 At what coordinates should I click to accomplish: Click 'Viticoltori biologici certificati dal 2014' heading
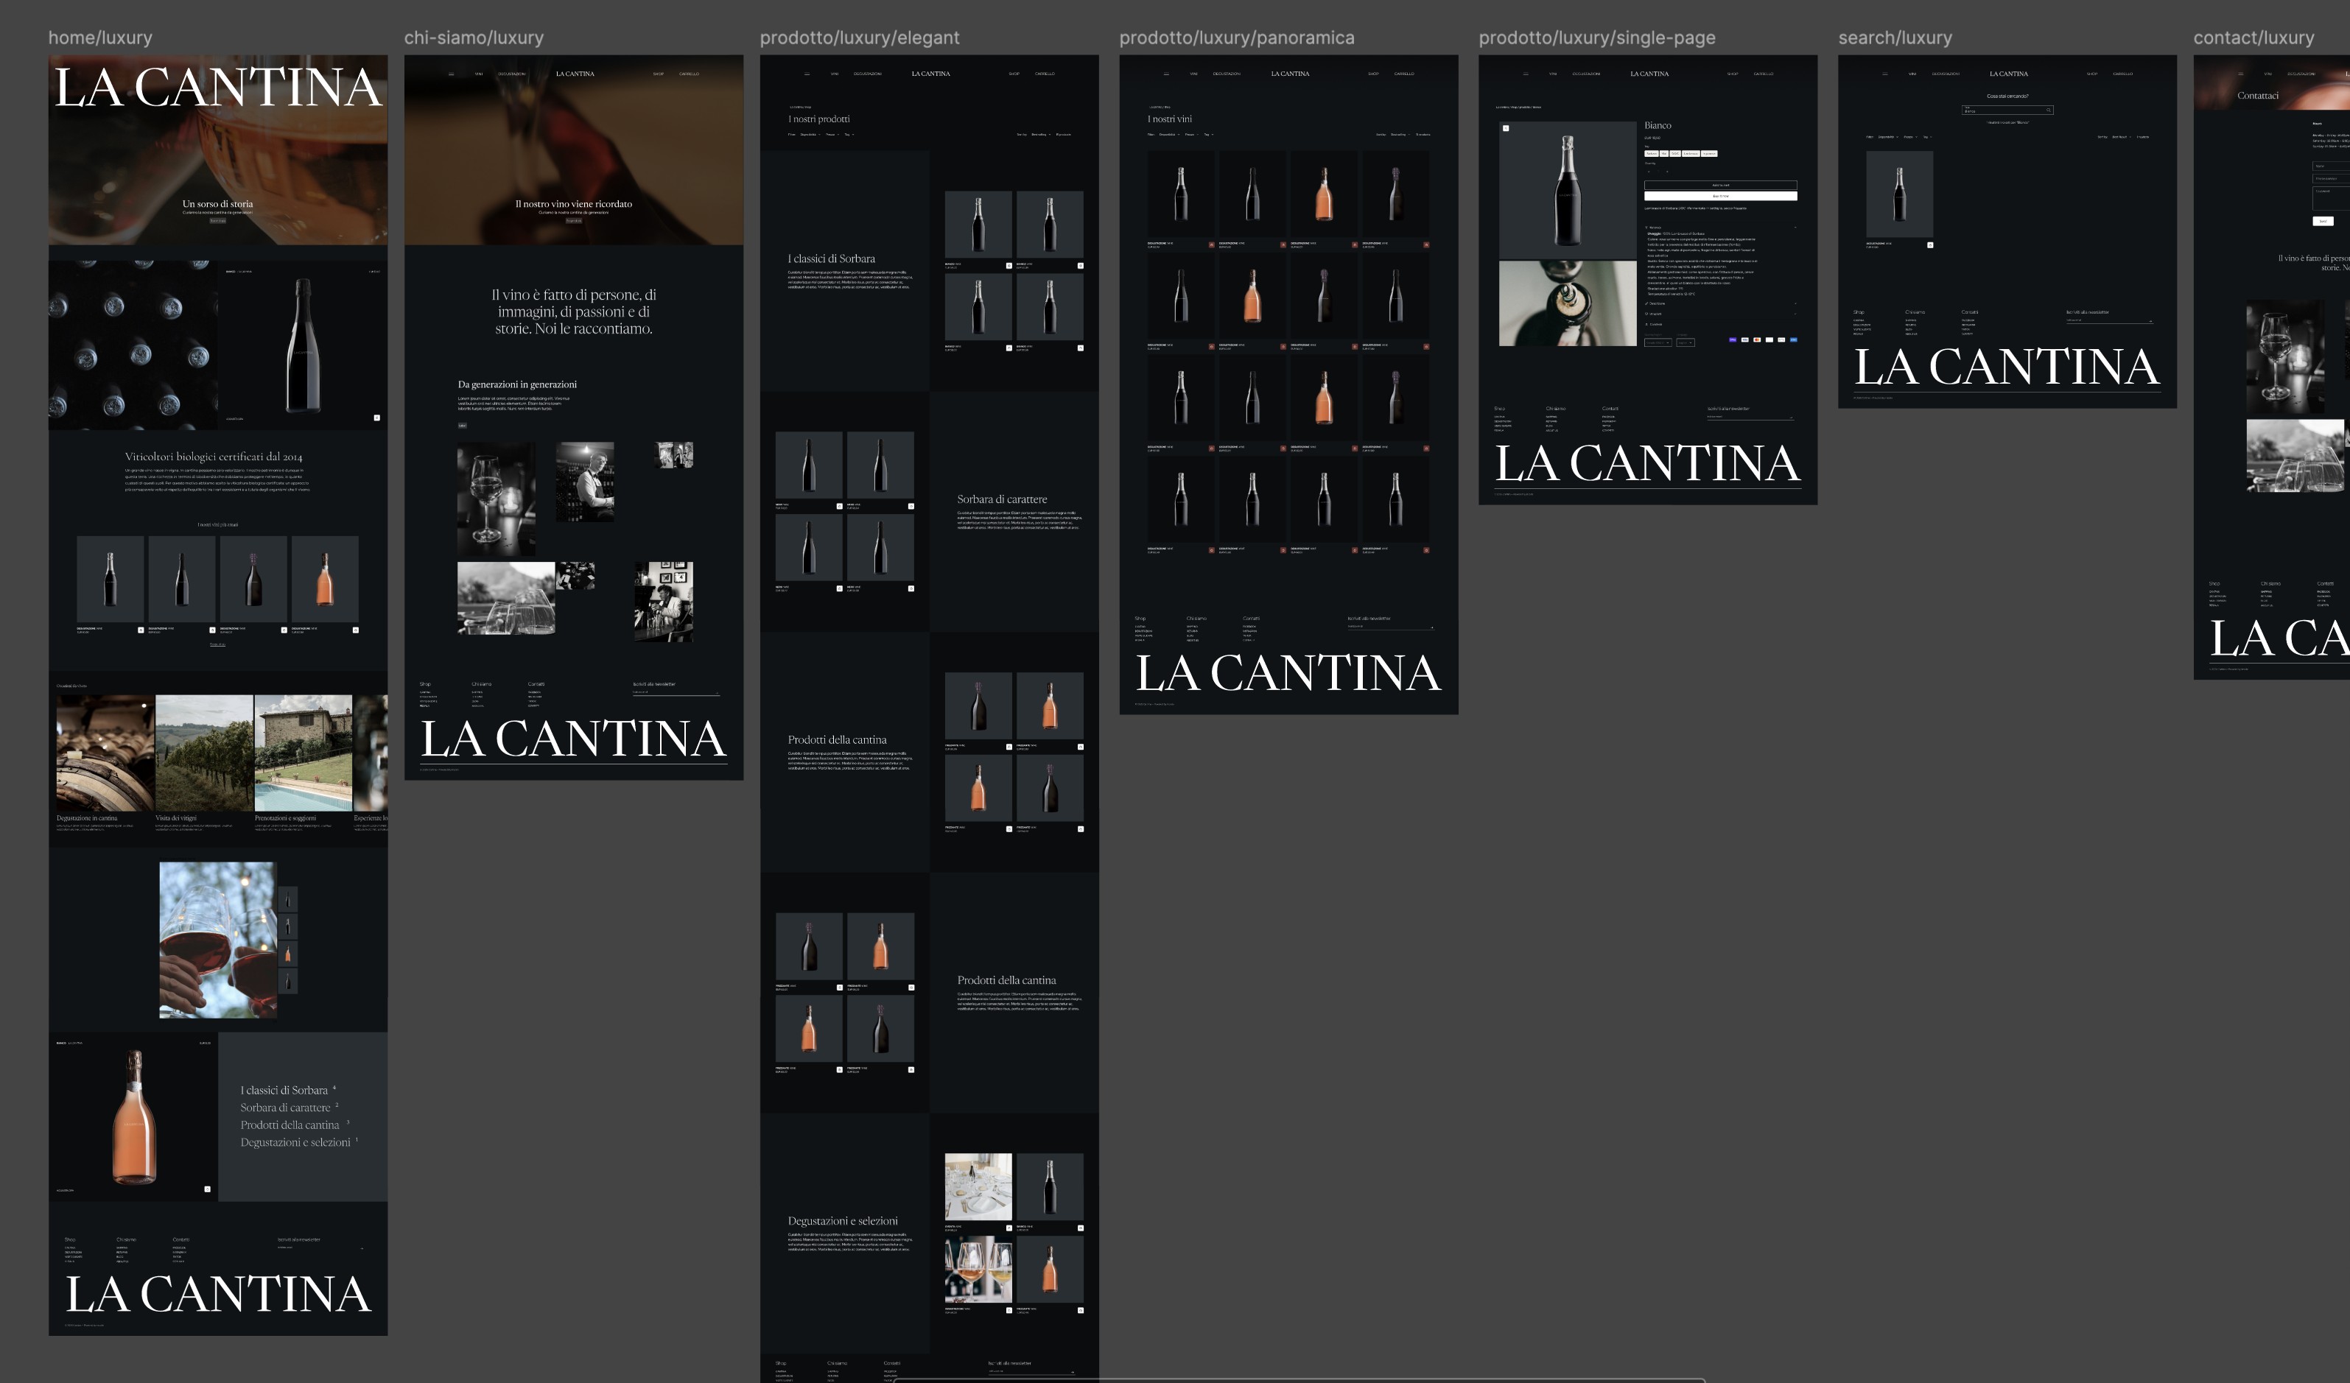[x=214, y=457]
